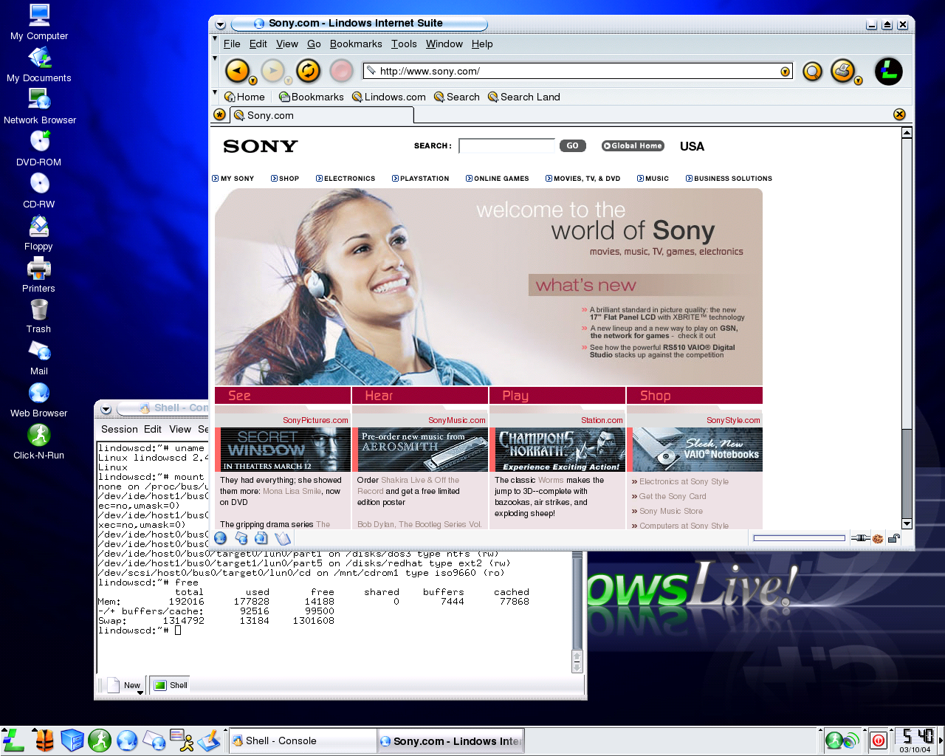The image size is (945, 756).
Task: Click the Lindows logo throbber icon
Action: coord(889,72)
